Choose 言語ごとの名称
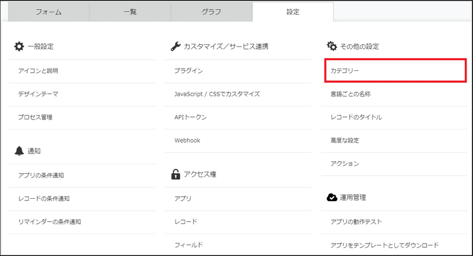Image resolution: width=473 pixels, height=256 pixels. pos(394,94)
